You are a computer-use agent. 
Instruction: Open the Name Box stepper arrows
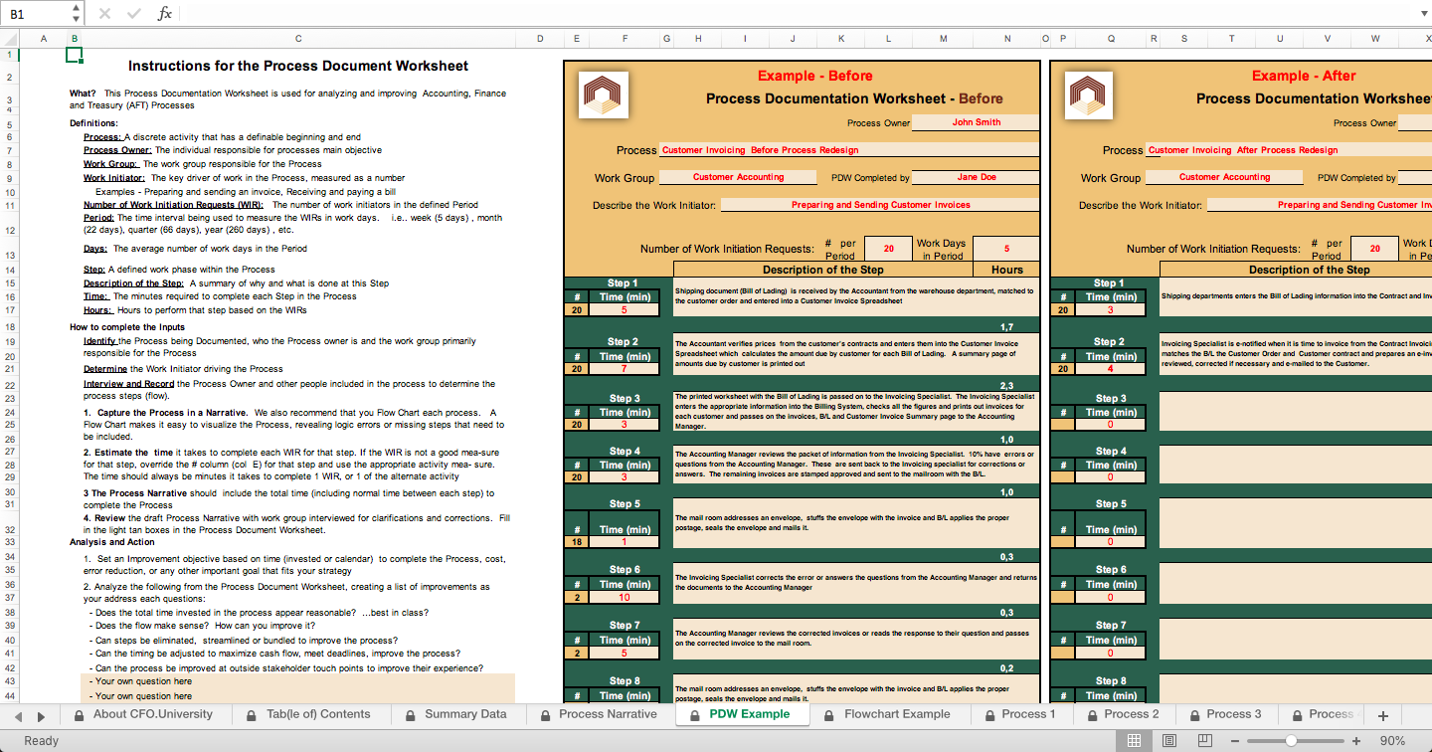click(78, 14)
